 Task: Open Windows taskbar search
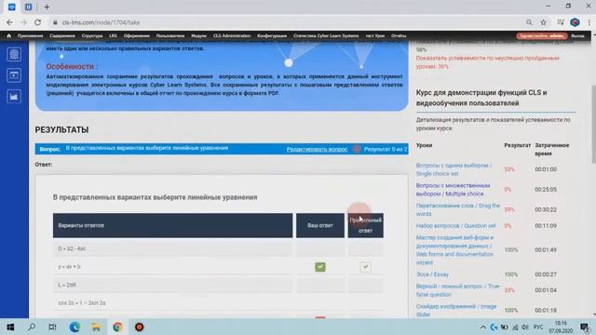point(32,327)
